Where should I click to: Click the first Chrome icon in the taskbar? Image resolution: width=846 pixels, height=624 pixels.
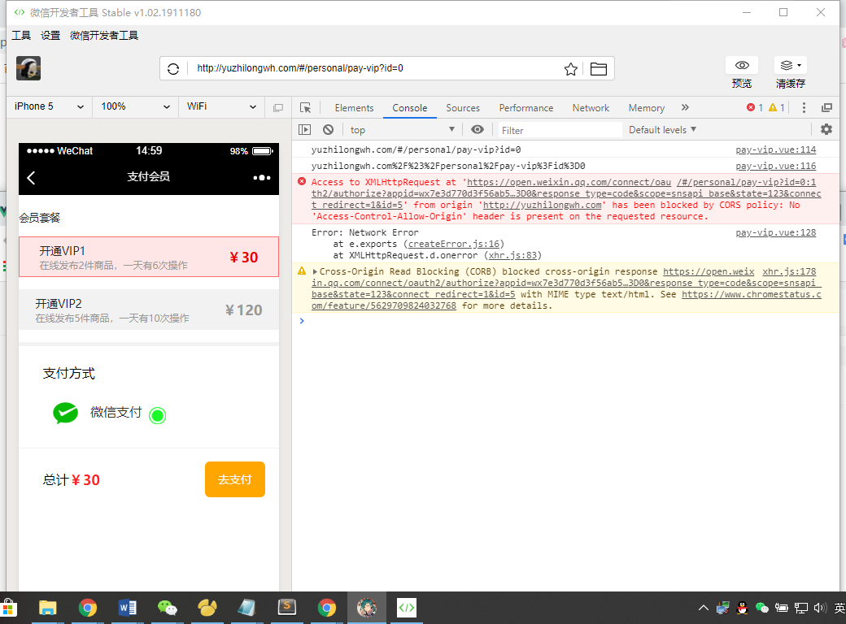(x=87, y=608)
